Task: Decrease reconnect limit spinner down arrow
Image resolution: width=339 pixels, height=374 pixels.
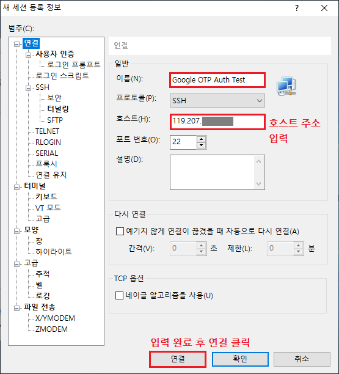Action: [298, 252]
